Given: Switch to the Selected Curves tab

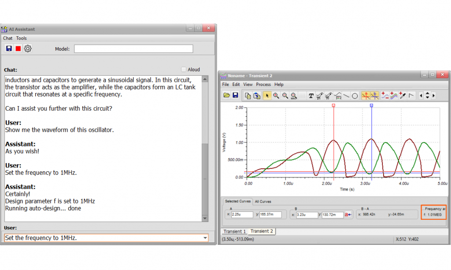Looking at the screenshot, I should pyautogui.click(x=237, y=202).
